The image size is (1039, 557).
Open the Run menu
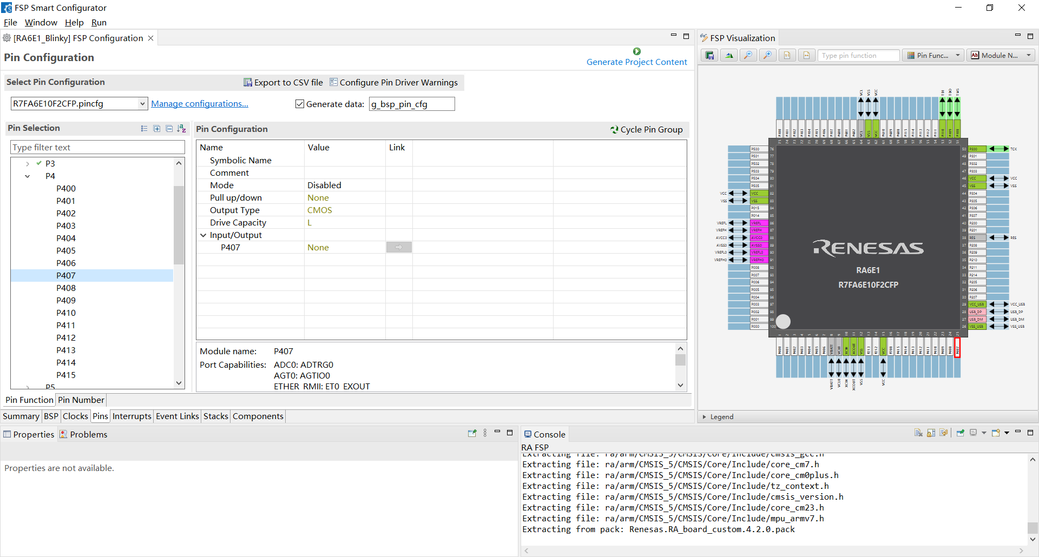pyautogui.click(x=99, y=23)
